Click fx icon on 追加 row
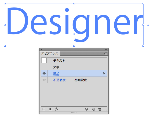The image size is (151, 117). pyautogui.click(x=104, y=73)
